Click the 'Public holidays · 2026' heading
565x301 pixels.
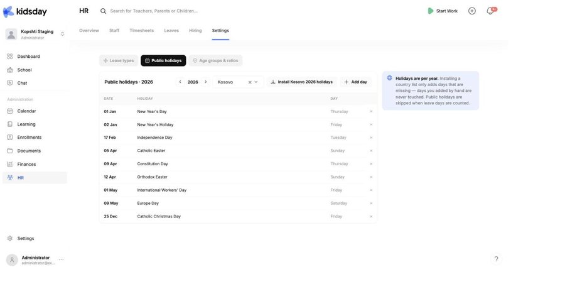point(129,82)
